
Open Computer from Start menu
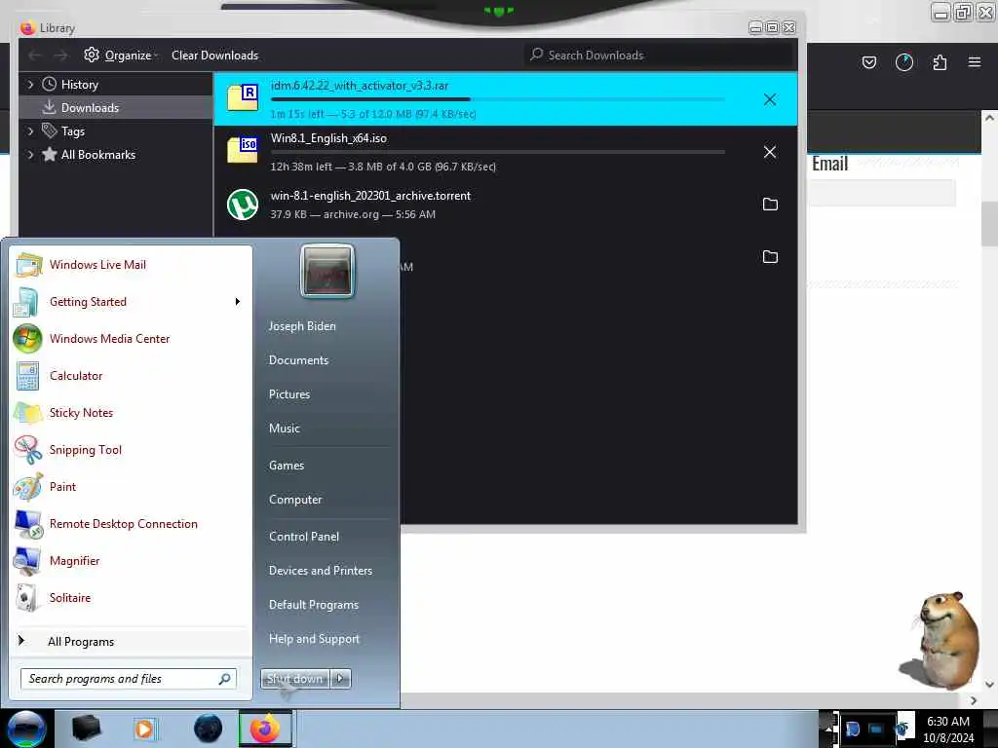pyautogui.click(x=295, y=500)
